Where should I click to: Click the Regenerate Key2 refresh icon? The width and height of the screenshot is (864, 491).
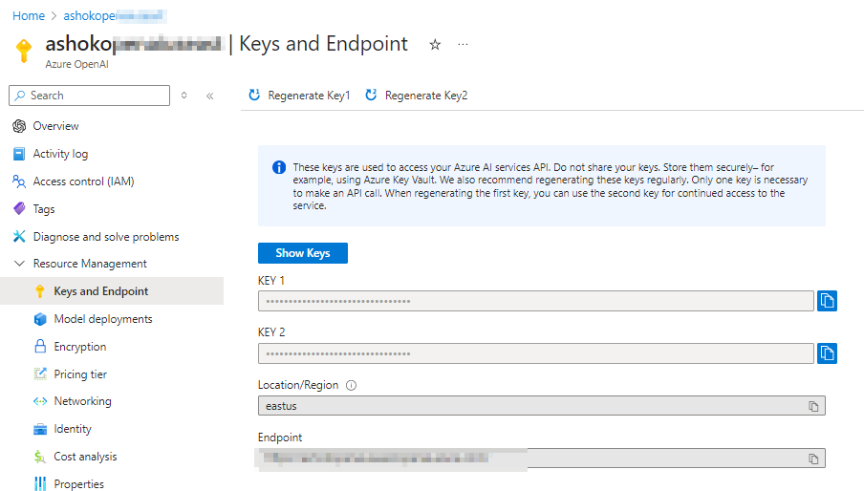click(x=371, y=95)
